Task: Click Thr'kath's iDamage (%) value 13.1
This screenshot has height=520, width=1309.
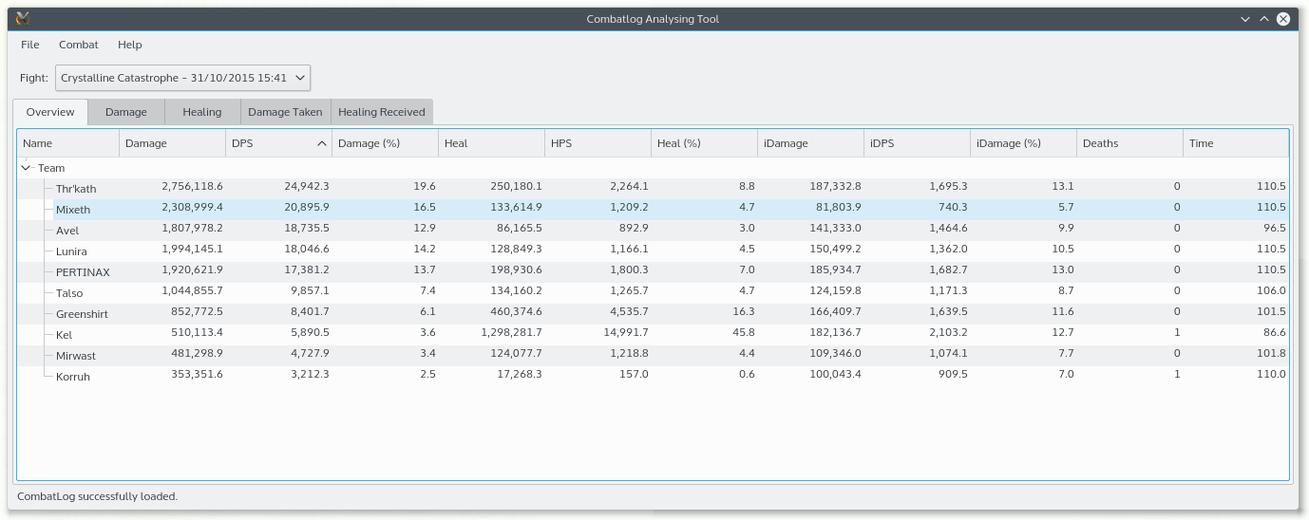Action: click(x=1064, y=187)
